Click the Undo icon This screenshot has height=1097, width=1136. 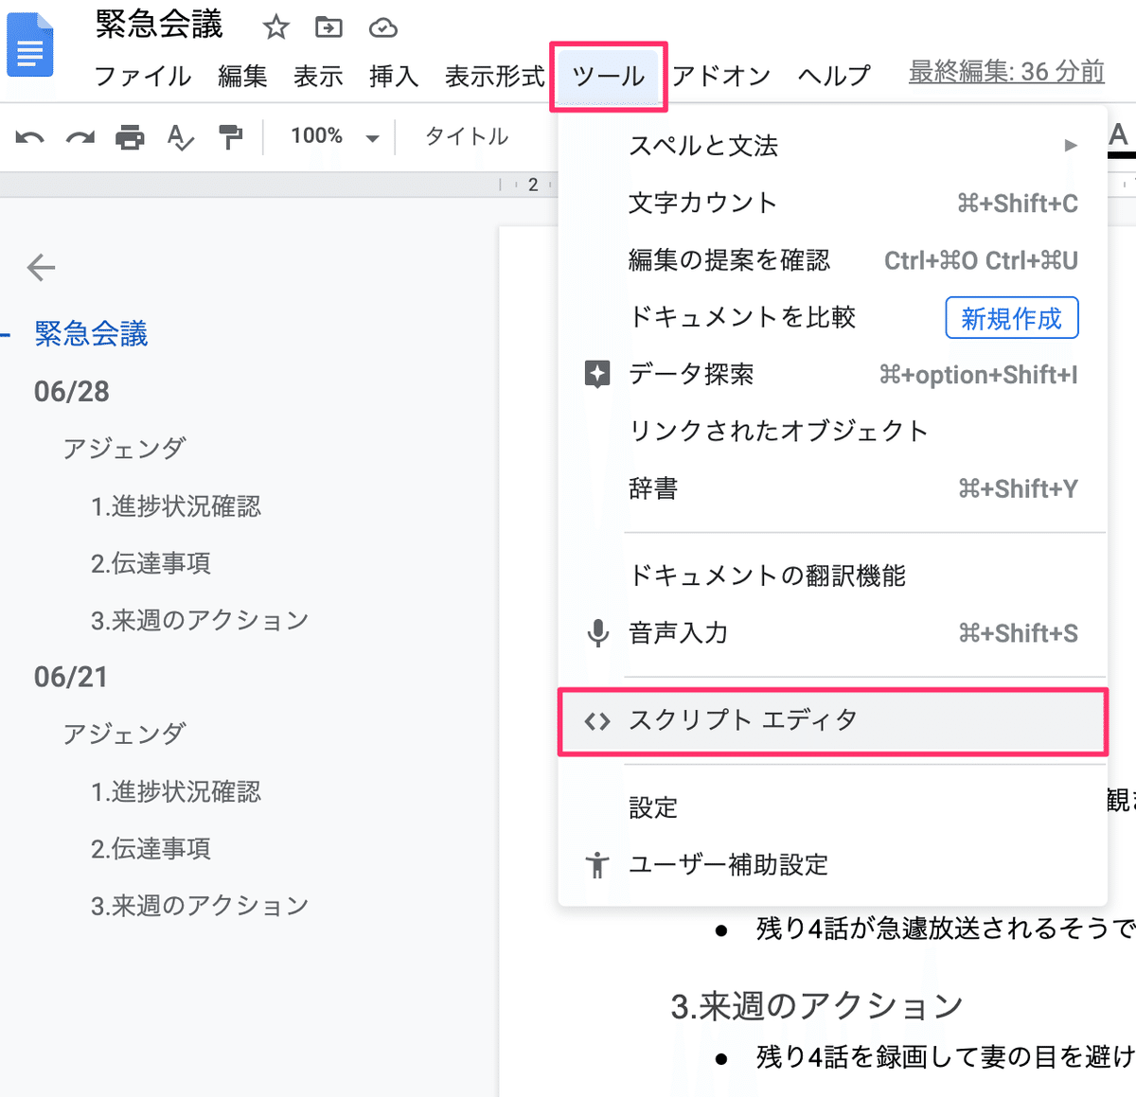pos(28,137)
